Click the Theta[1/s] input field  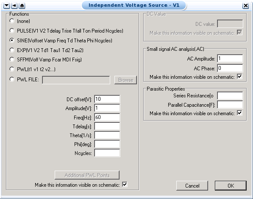point(107,135)
